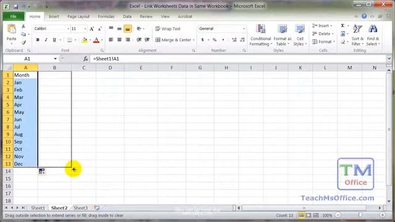Open the font size 11 dropdown
Screen dimensions: 395x222
pyautogui.click(x=85, y=29)
